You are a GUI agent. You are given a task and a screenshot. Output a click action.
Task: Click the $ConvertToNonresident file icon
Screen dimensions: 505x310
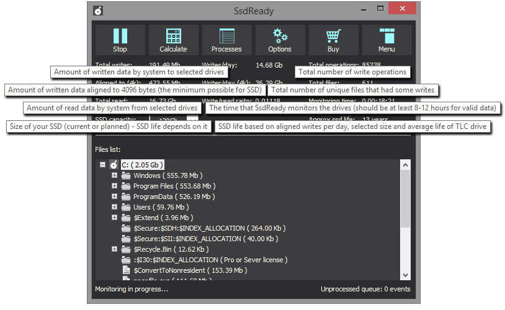[x=126, y=270]
